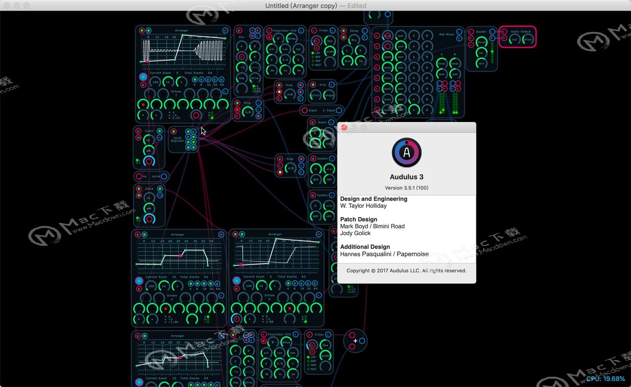This screenshot has height=387, width=631.
Task: Click the 2.5 knob on the upper Fossilator VCO
Action: pyautogui.click(x=285, y=60)
